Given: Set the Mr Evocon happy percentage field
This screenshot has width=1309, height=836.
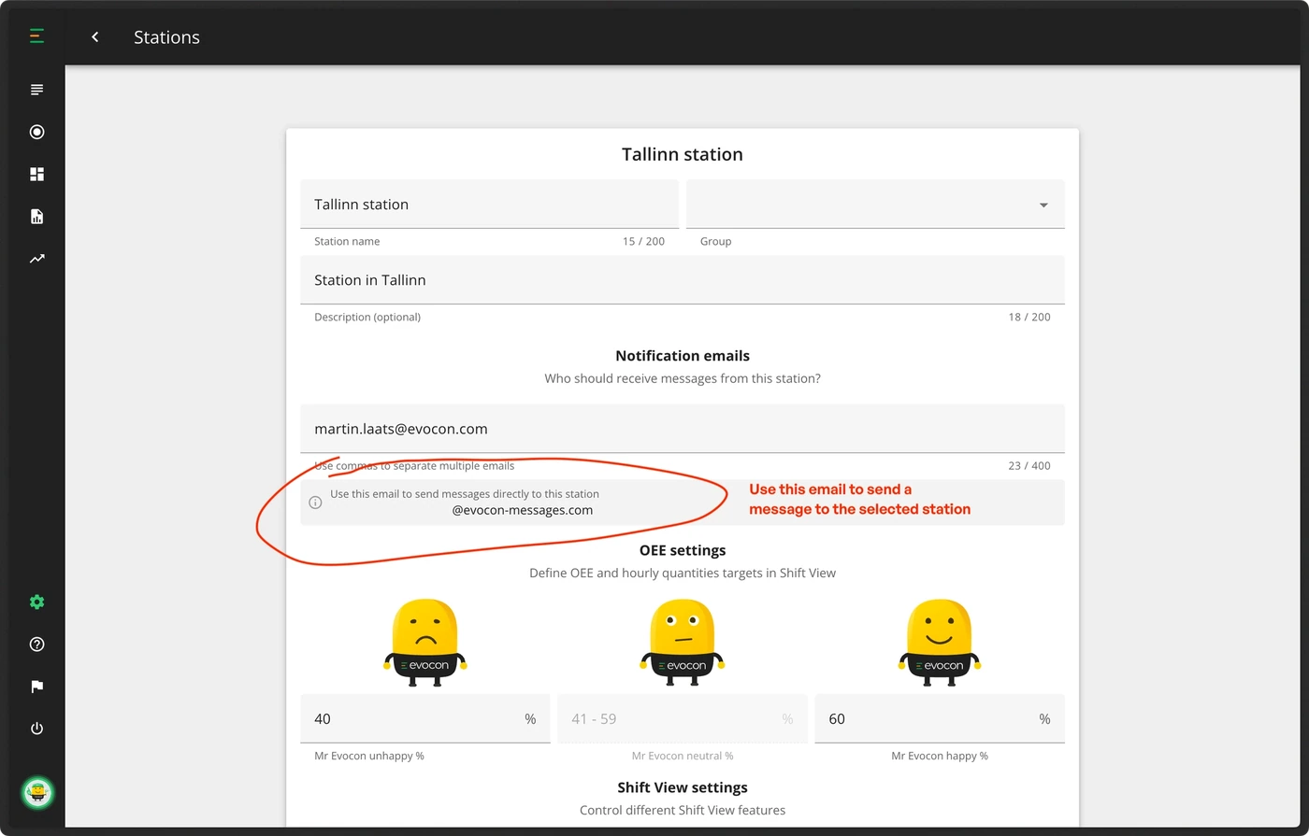Looking at the screenshot, I should (940, 719).
